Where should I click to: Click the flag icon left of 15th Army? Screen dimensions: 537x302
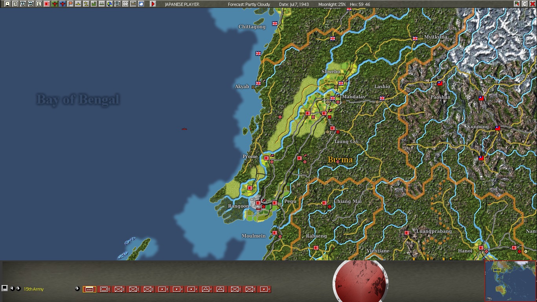pyautogui.click(x=5, y=288)
